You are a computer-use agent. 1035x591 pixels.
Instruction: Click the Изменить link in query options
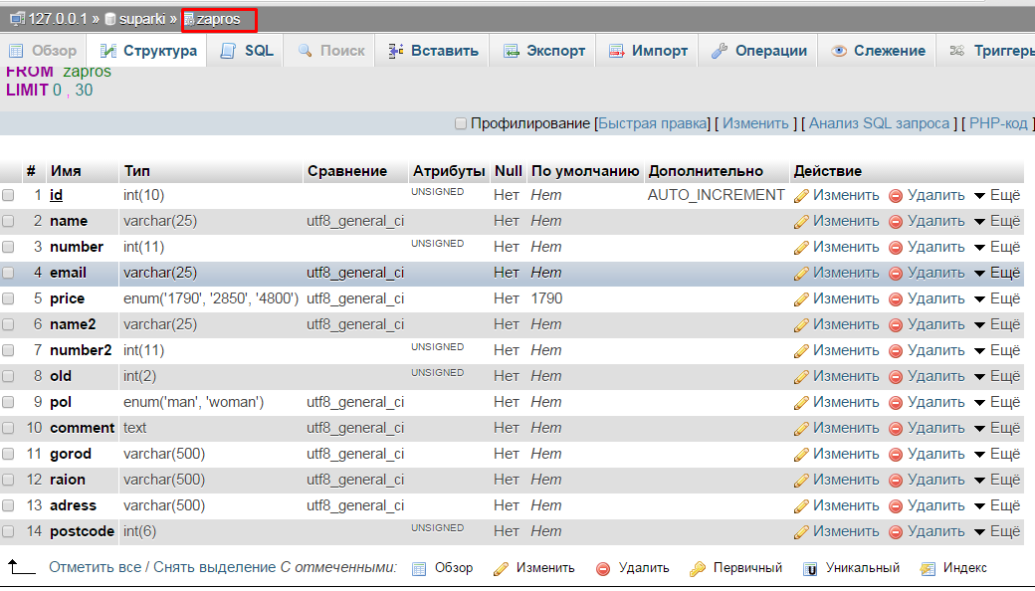(x=755, y=123)
